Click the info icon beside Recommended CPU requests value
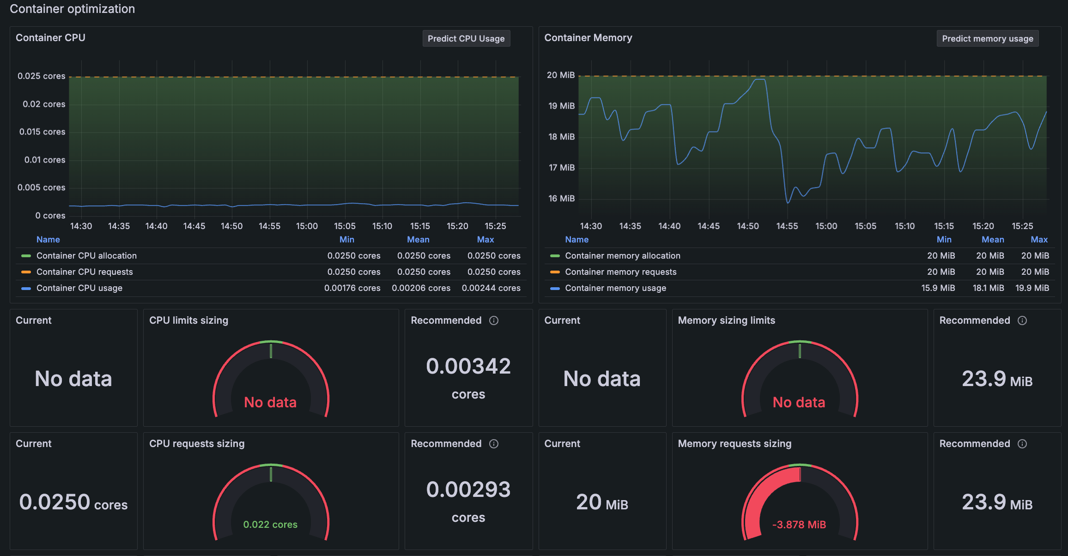 494,444
